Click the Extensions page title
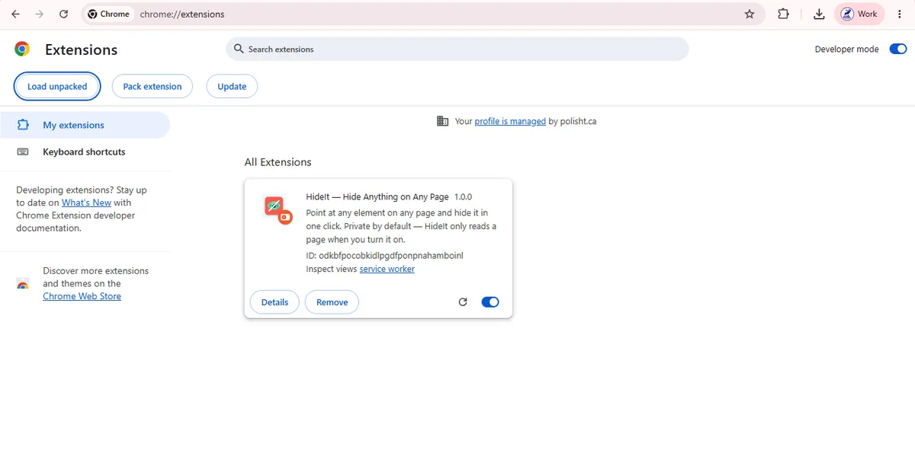 [x=81, y=49]
